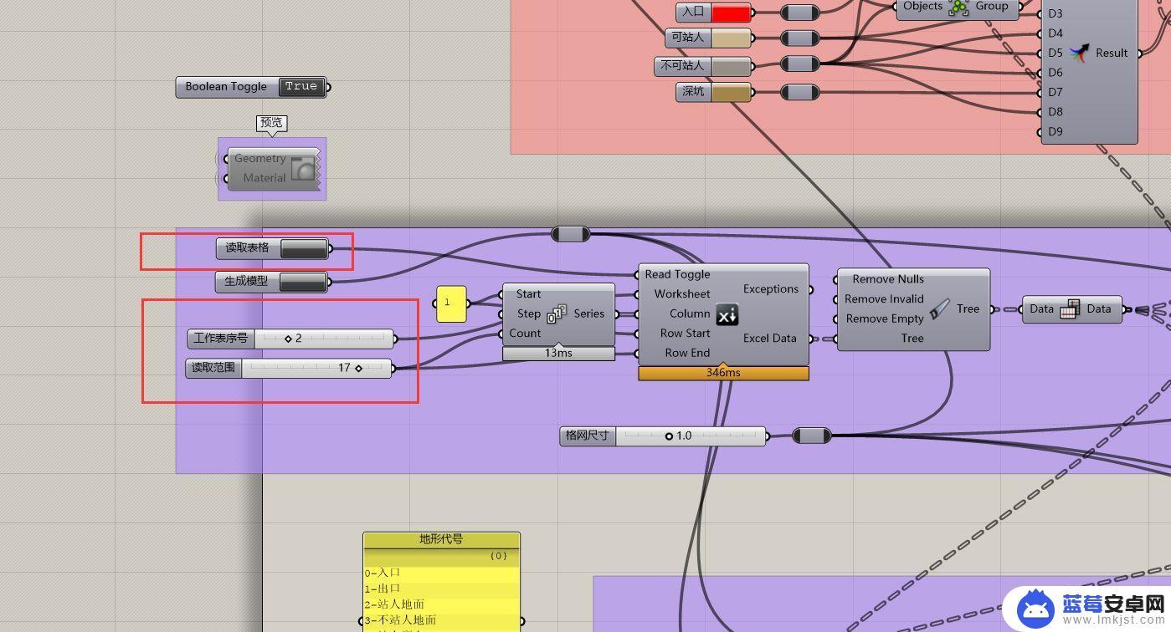1171x632 pixels.
Task: Click the 生成模型 button
Action: click(x=302, y=282)
